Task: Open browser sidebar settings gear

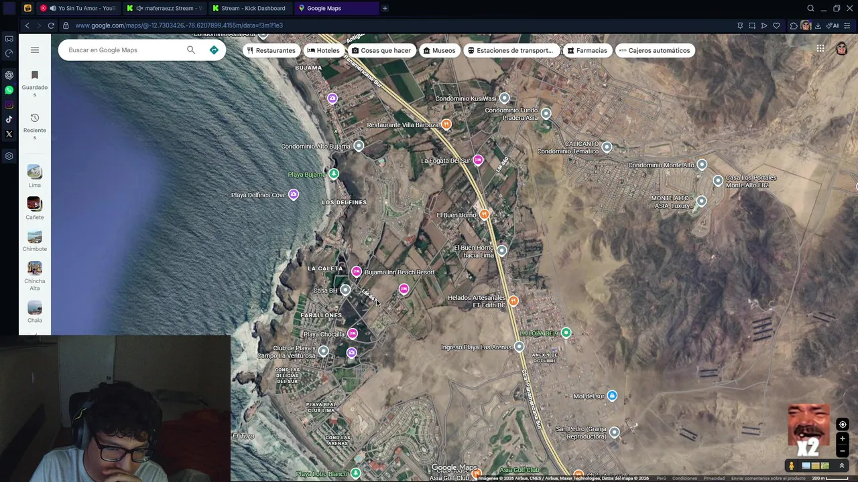Action: point(9,156)
